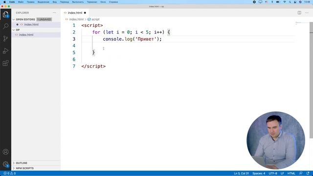The height and width of the screenshot is (176, 313).
Task: Click the closing </script> tag on line 7
Action: 93,66
